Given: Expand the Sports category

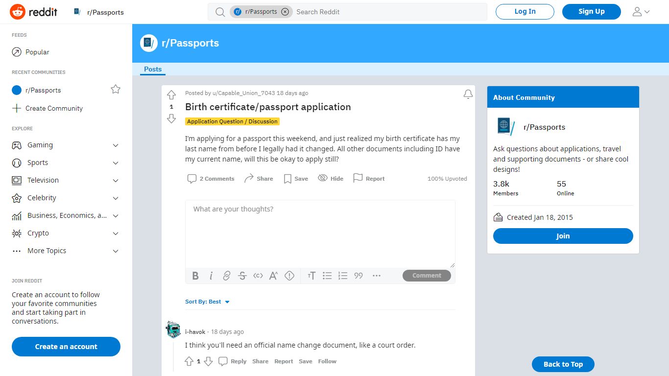Looking at the screenshot, I should pyautogui.click(x=66, y=163).
